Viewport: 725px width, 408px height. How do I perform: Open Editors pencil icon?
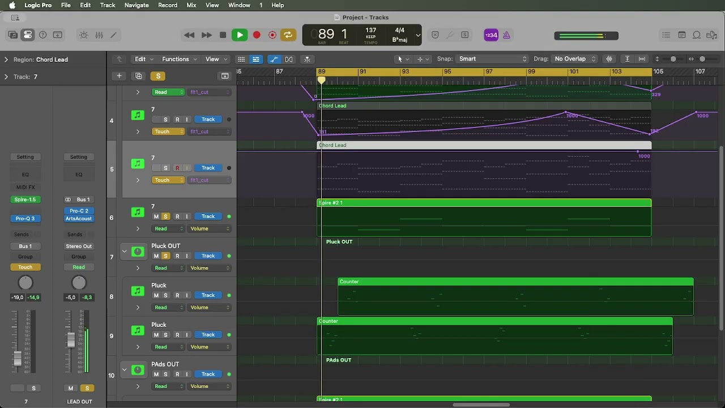tap(113, 35)
